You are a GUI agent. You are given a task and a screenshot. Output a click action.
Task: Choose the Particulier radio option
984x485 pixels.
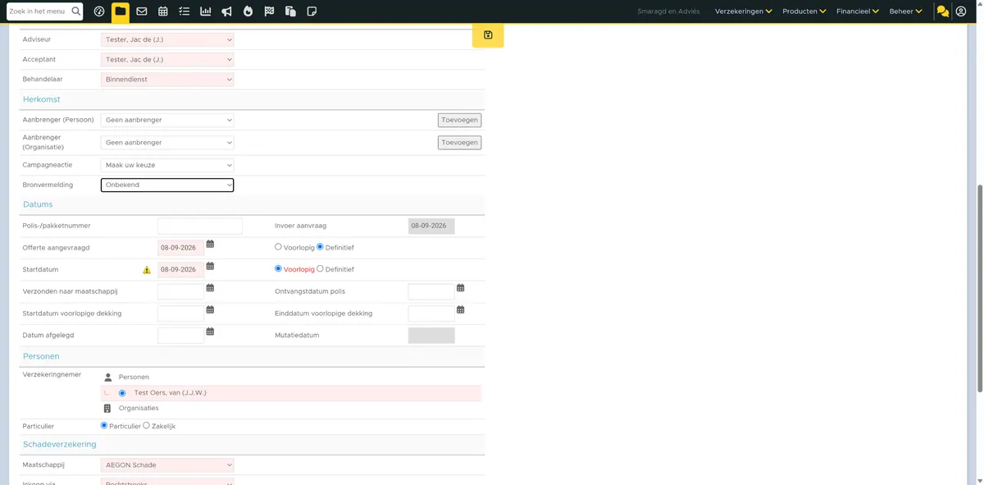click(x=104, y=426)
